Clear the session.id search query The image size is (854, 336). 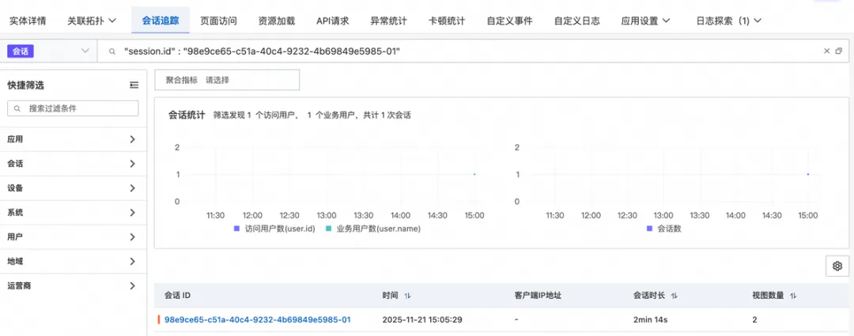pyautogui.click(x=824, y=51)
